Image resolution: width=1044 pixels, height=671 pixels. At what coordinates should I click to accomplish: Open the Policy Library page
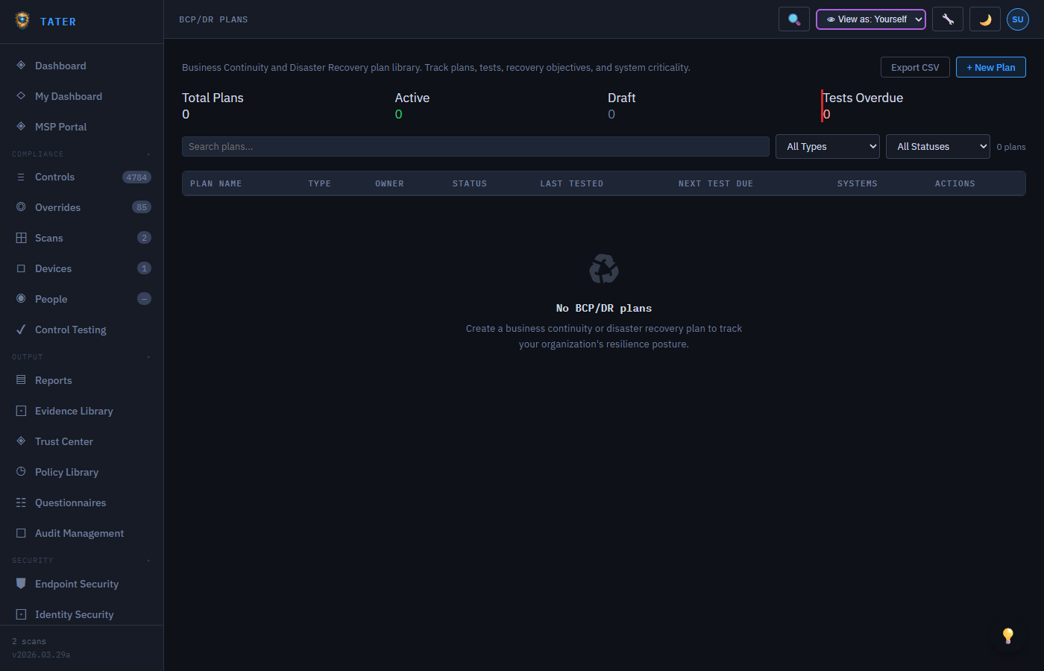[x=82, y=472]
